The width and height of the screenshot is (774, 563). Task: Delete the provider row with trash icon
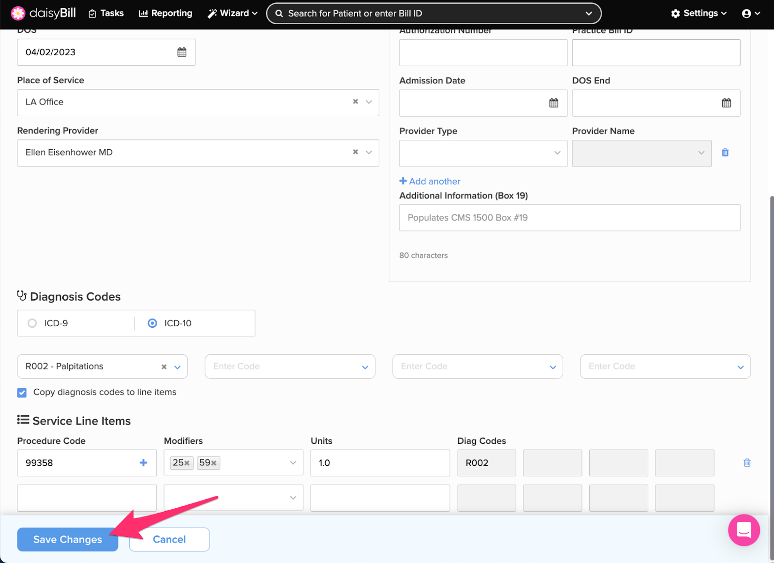coord(725,152)
